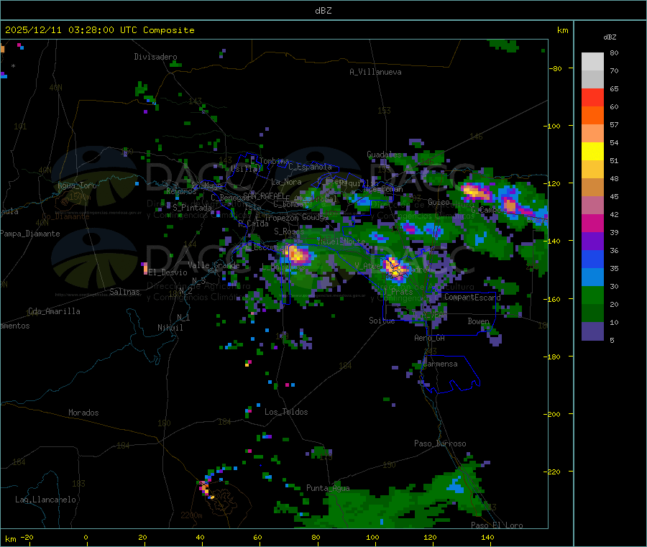This screenshot has height=547, width=647.
Task: Click the 'N_1' label near Nihuil
Action: (x=183, y=318)
